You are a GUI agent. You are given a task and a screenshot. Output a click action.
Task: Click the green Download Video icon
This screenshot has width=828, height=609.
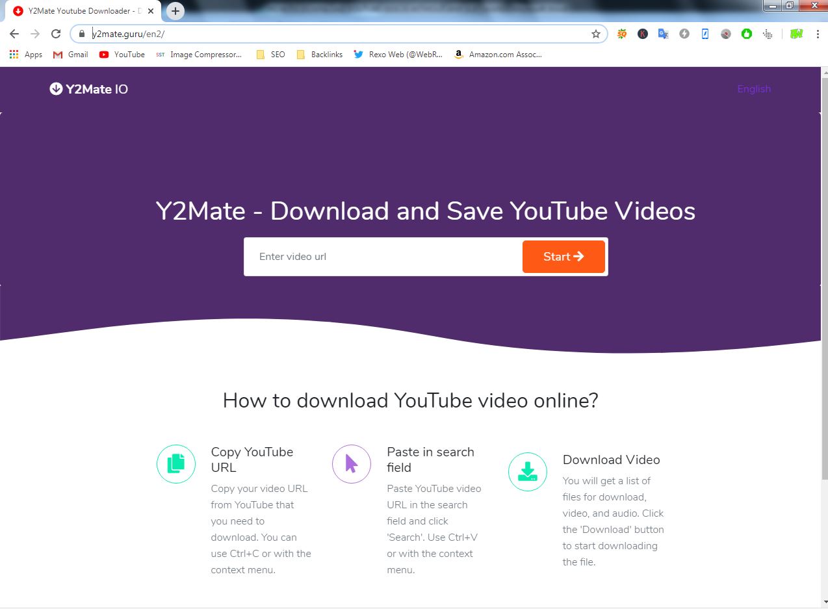pos(528,472)
